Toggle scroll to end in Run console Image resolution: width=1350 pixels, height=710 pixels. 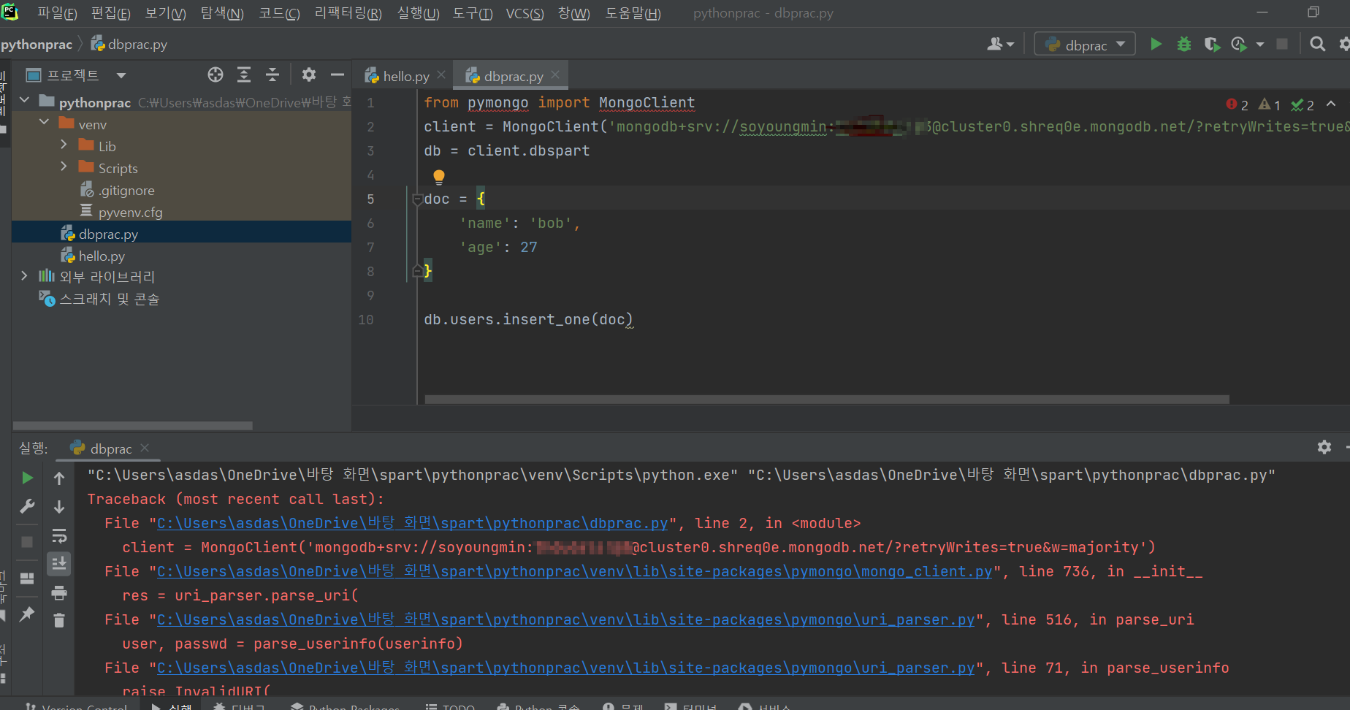point(59,563)
